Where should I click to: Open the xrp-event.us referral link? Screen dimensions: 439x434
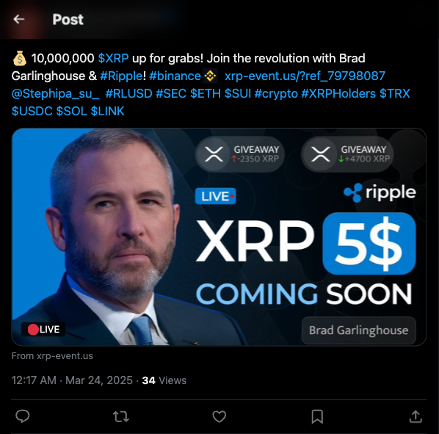click(x=305, y=76)
